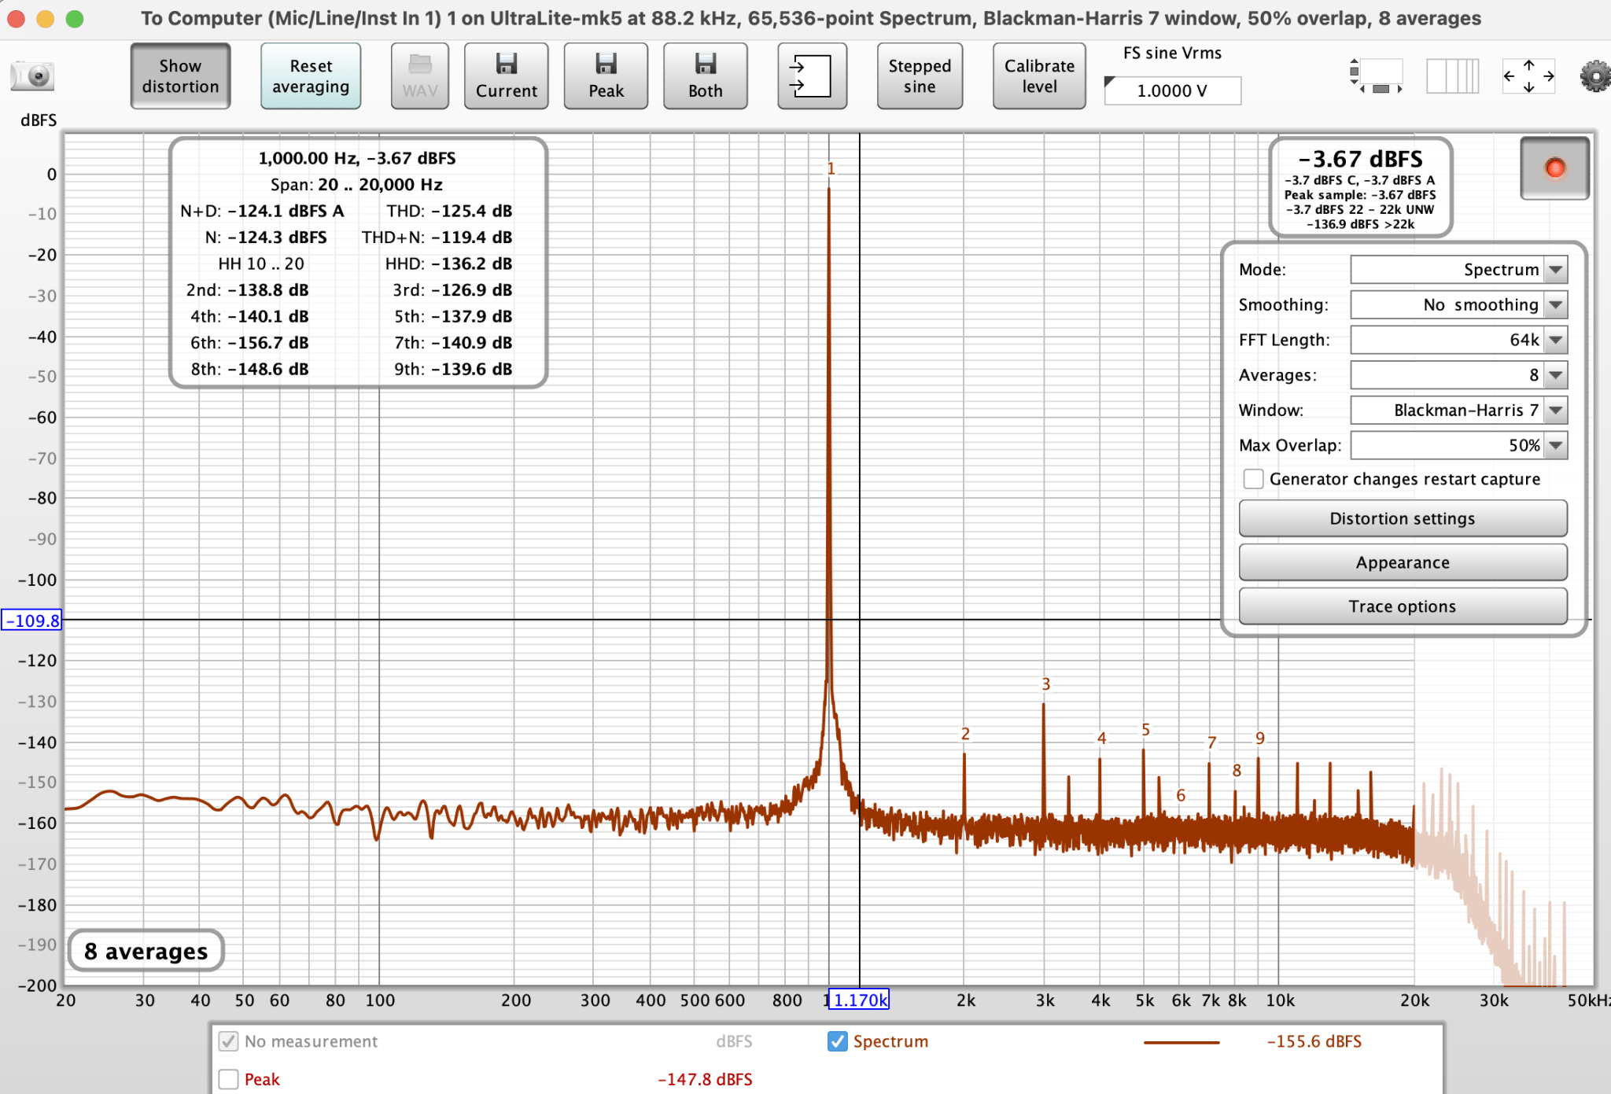The image size is (1611, 1094).
Task: Click the 9th: -139.6 dB harmonic value
Action: tap(453, 369)
